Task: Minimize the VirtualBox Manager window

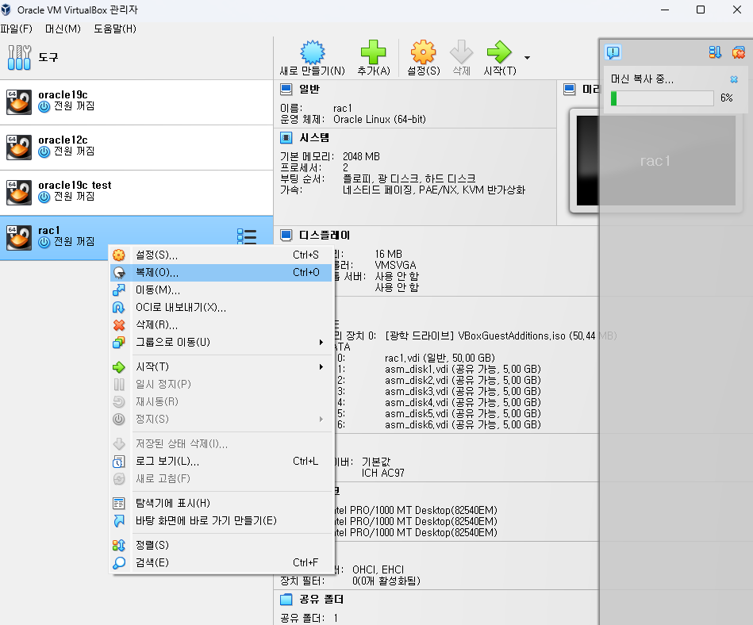Action: click(x=665, y=10)
